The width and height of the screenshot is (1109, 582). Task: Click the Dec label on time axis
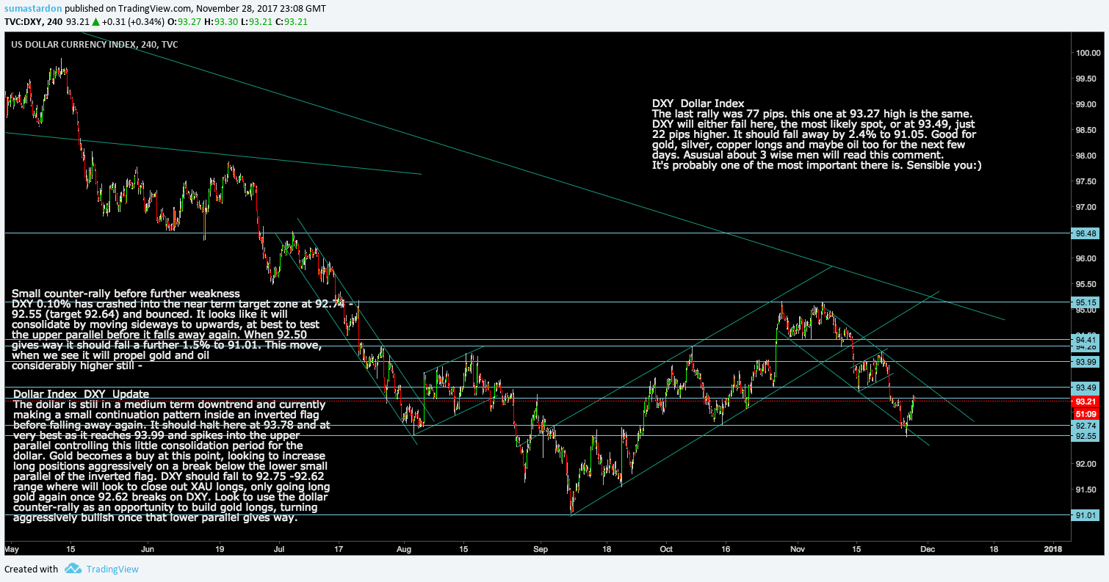coord(927,548)
